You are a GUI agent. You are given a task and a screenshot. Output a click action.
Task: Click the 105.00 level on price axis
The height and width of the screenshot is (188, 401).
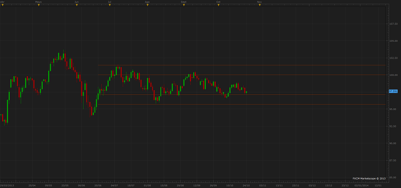(x=393, y=41)
